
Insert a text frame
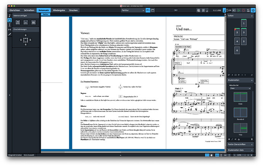[26, 22]
